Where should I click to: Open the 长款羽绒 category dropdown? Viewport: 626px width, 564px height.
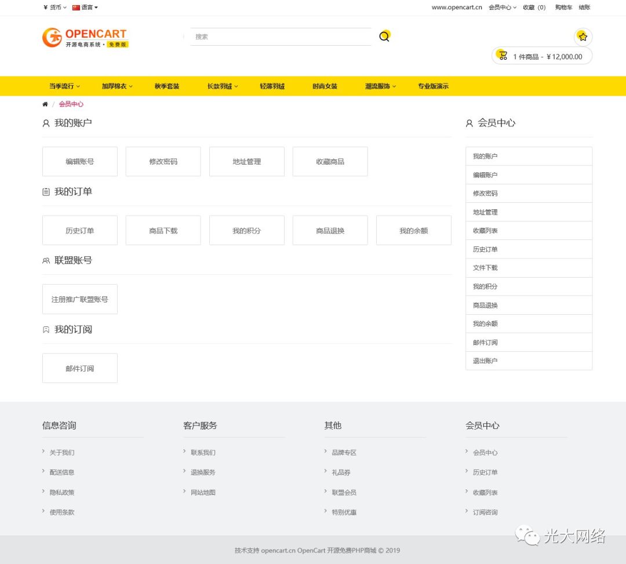223,86
